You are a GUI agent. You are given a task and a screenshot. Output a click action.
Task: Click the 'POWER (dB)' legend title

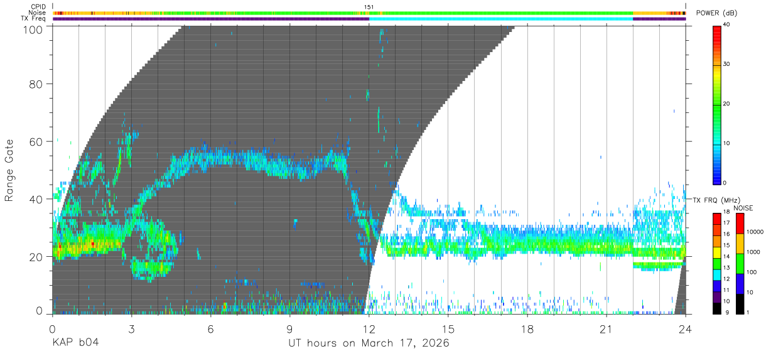[x=717, y=13]
